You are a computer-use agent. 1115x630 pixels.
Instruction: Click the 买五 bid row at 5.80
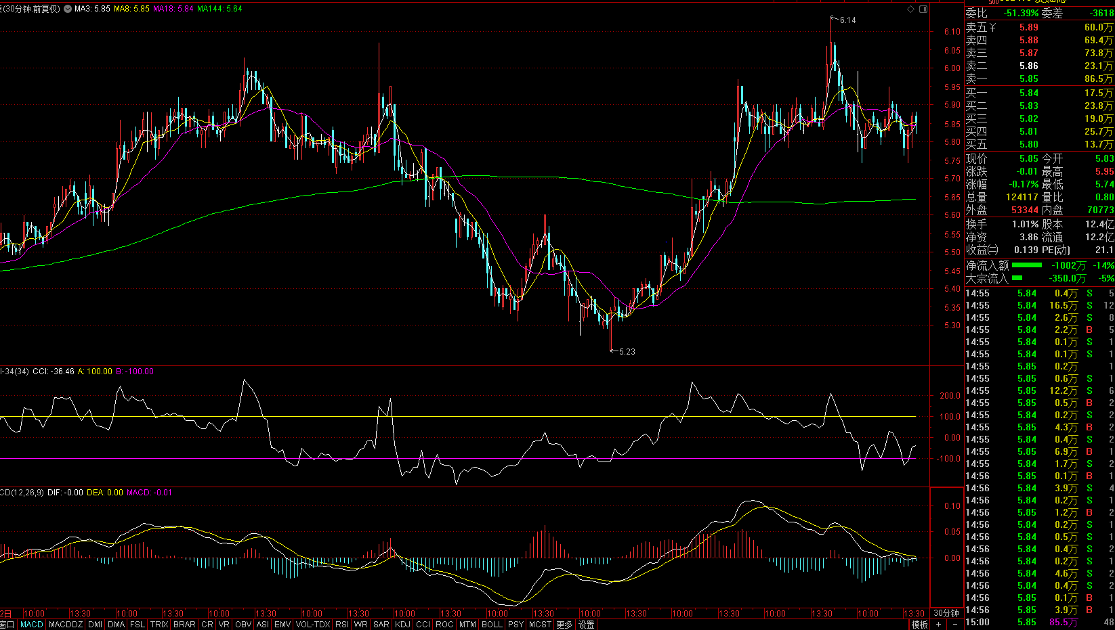(1039, 144)
